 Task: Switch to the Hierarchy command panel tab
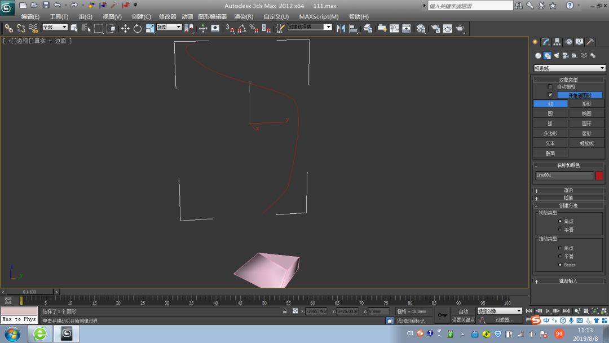point(557,42)
